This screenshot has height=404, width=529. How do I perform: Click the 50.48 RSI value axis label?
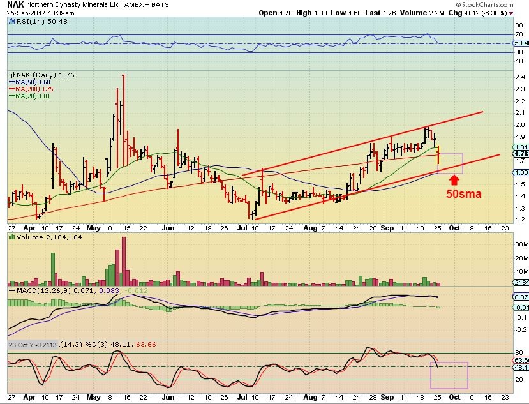521,44
